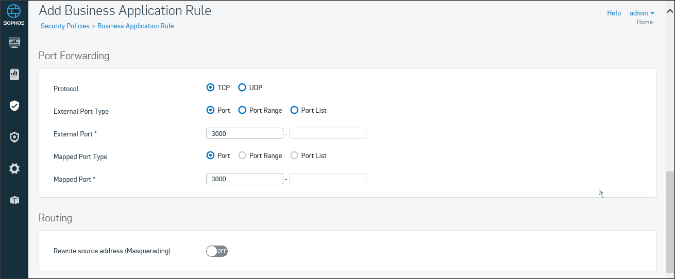Choose Port List for External Port Type
Screen dimensions: 675x279
pos(294,110)
